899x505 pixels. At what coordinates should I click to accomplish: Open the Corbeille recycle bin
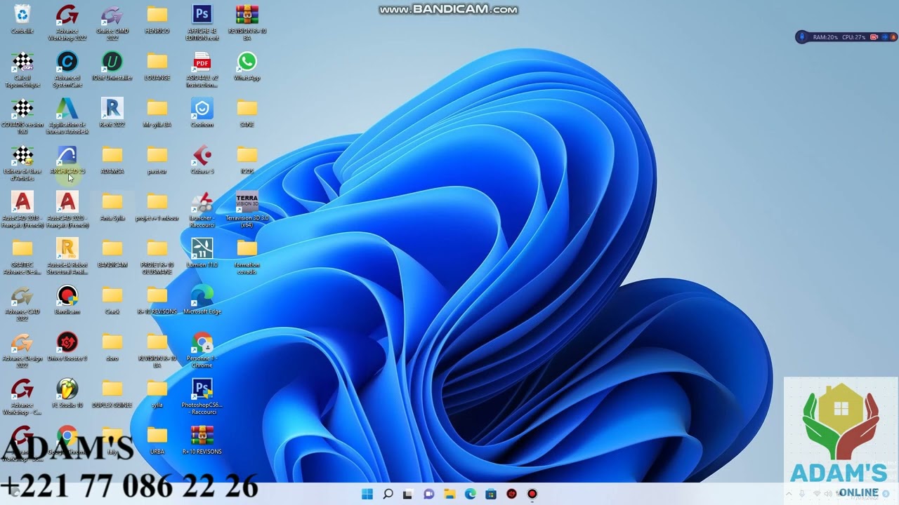click(22, 20)
